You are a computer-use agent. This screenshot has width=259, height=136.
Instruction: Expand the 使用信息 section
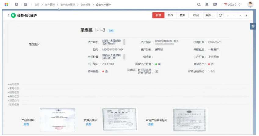(14, 84)
